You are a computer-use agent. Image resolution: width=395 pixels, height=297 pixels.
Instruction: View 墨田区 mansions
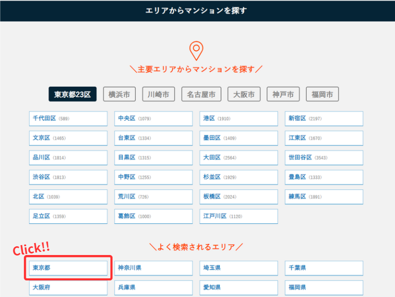(239, 138)
